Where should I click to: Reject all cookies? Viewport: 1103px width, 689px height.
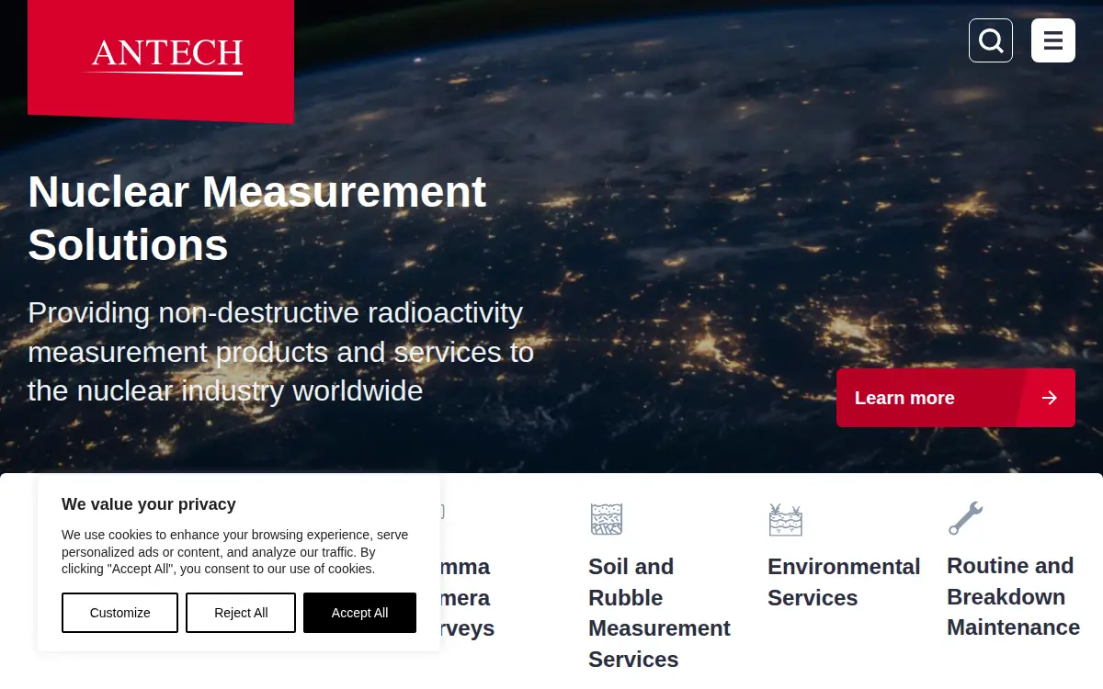pos(241,613)
